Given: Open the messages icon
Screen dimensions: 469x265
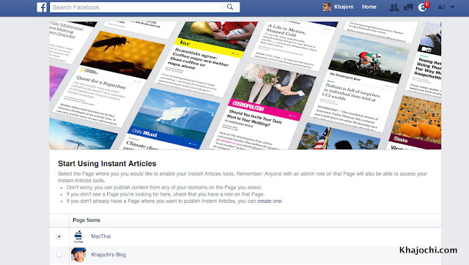Looking at the screenshot, I should pyautogui.click(x=408, y=7).
